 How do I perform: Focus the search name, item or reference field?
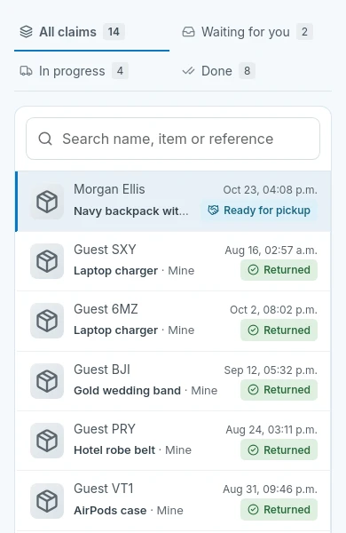pyautogui.click(x=173, y=139)
